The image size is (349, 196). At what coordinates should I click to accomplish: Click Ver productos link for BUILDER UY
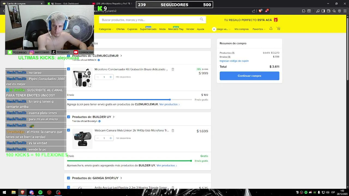(167, 166)
